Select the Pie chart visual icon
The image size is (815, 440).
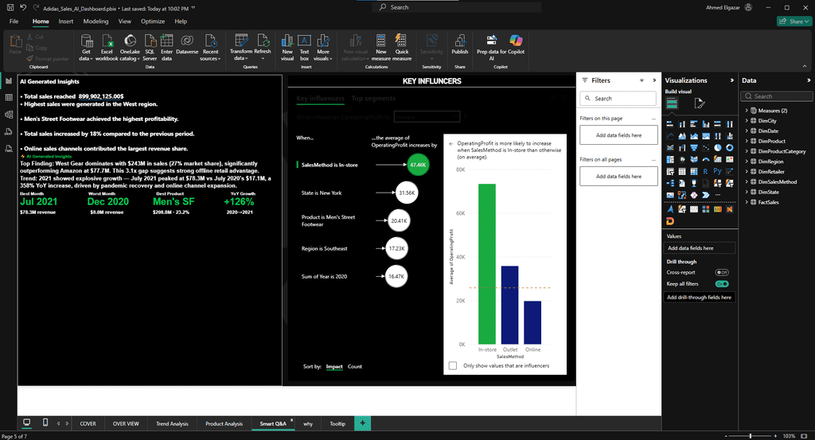pos(717,147)
